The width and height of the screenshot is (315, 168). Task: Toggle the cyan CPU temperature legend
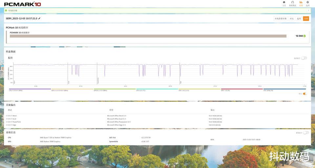click(x=157, y=90)
